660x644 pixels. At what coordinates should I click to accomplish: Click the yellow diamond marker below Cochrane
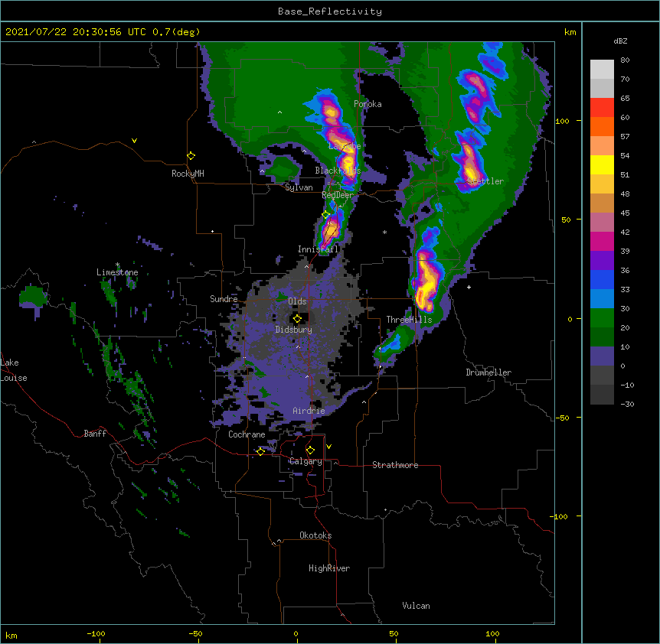point(260,451)
